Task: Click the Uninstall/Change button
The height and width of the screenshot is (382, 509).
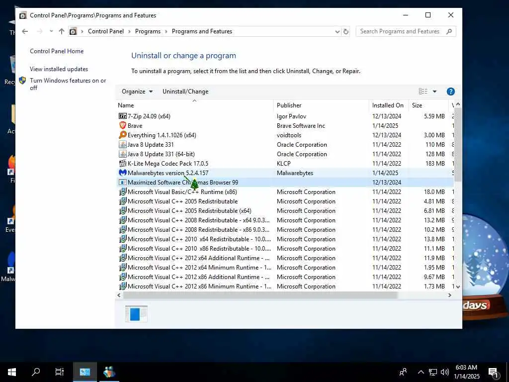Action: coord(185,92)
